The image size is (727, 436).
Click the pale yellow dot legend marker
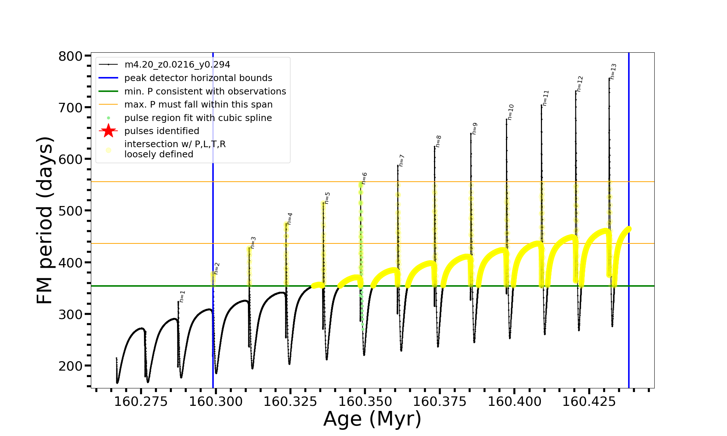click(108, 150)
